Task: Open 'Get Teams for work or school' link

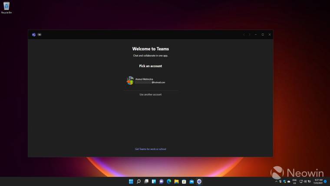Action: 151,149
